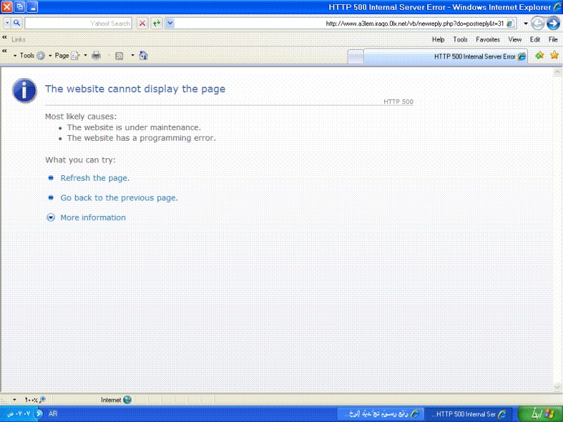Click the Refresh the page link
This screenshot has height=422, width=563.
click(x=95, y=178)
